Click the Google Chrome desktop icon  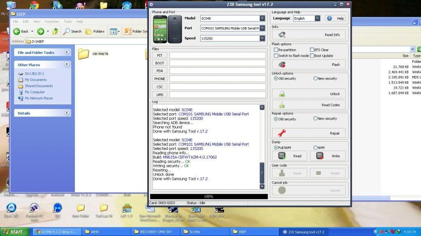35,5
